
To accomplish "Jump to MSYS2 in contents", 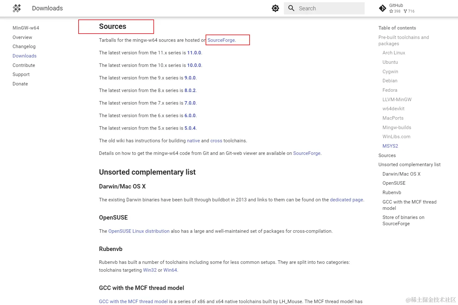I will coord(390,146).
